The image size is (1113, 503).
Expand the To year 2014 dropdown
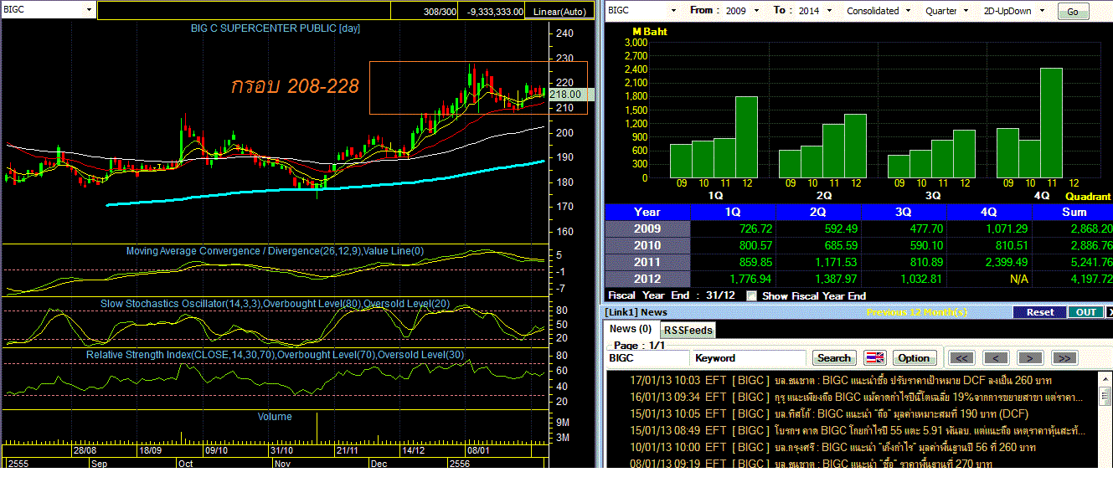click(828, 11)
